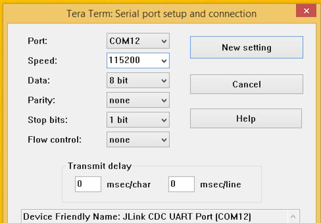Open the Port dropdown showing COM12
The height and width of the screenshot is (223, 321).
(x=138, y=41)
